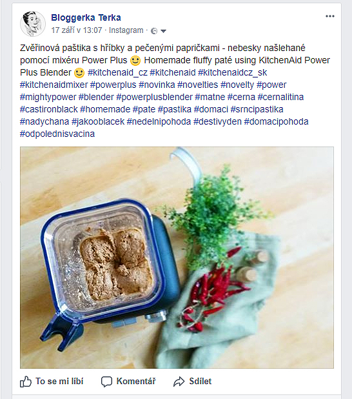The height and width of the screenshot is (399, 352).
Task: Click the comment speech bubble icon
Action: pyautogui.click(x=106, y=382)
